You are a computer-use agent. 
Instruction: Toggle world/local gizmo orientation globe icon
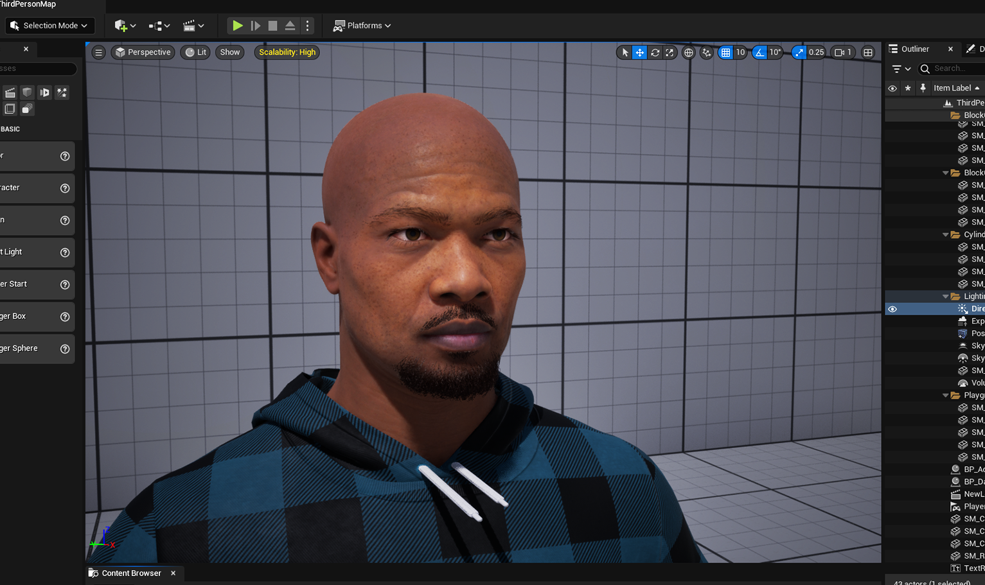[x=688, y=52]
